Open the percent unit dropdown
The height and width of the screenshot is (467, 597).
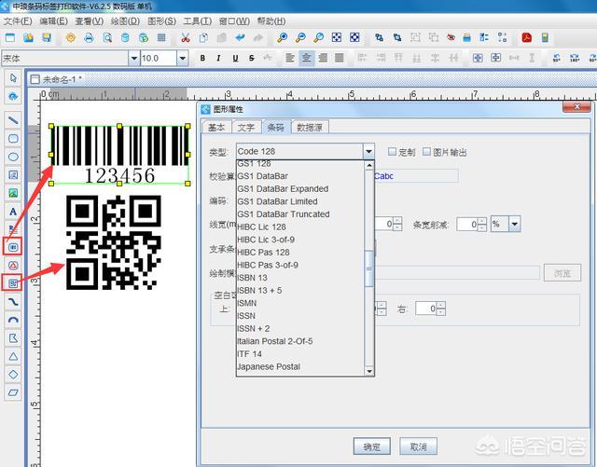[515, 224]
